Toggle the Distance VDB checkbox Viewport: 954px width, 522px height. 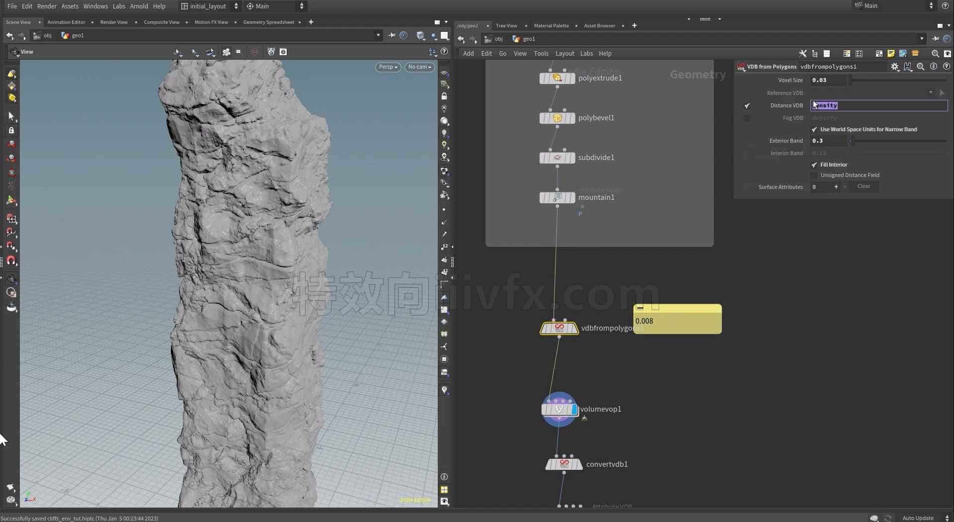(747, 105)
